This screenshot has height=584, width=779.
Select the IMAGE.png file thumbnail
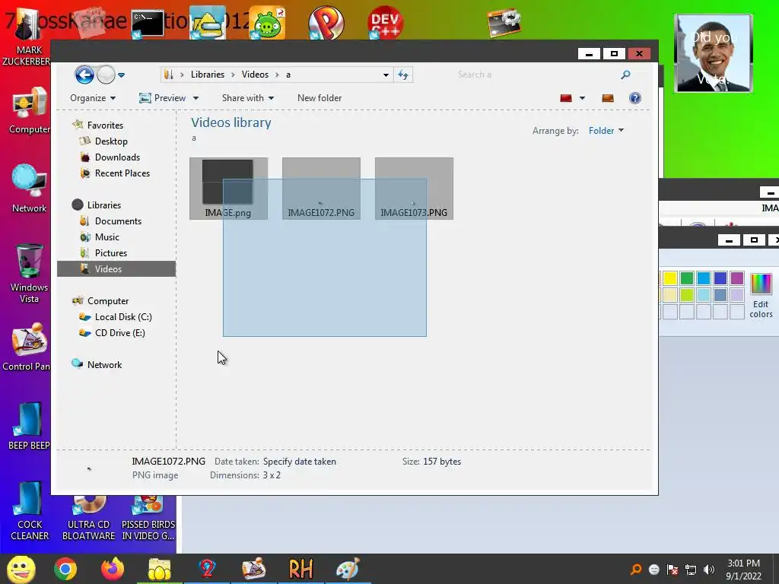(x=228, y=189)
